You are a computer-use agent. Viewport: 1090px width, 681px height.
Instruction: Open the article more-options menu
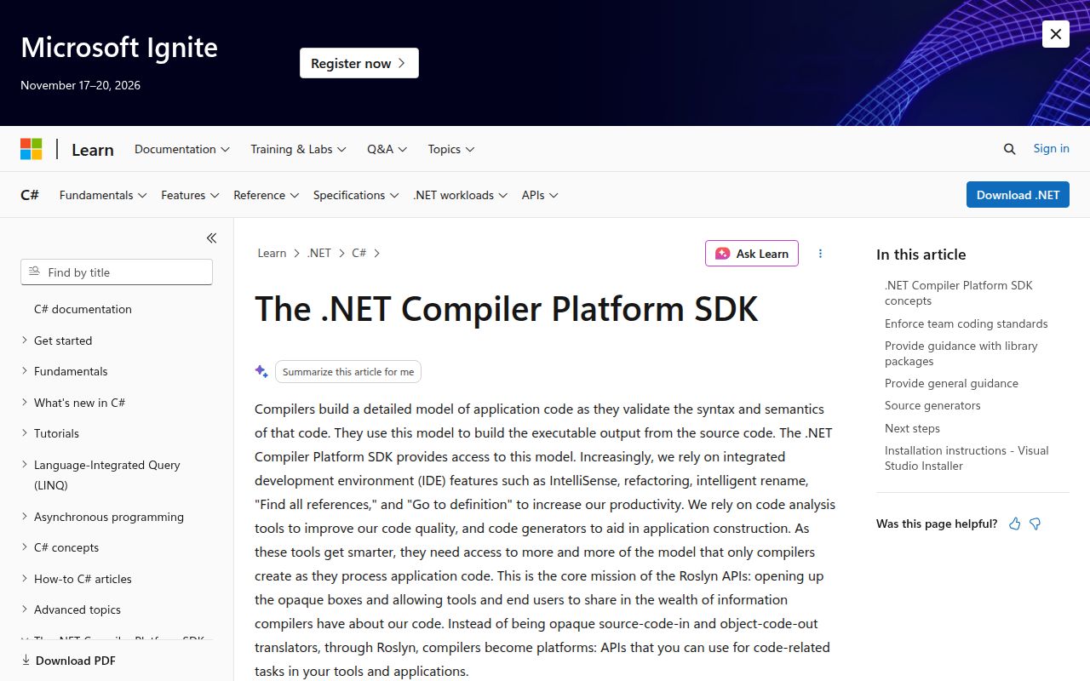(821, 254)
